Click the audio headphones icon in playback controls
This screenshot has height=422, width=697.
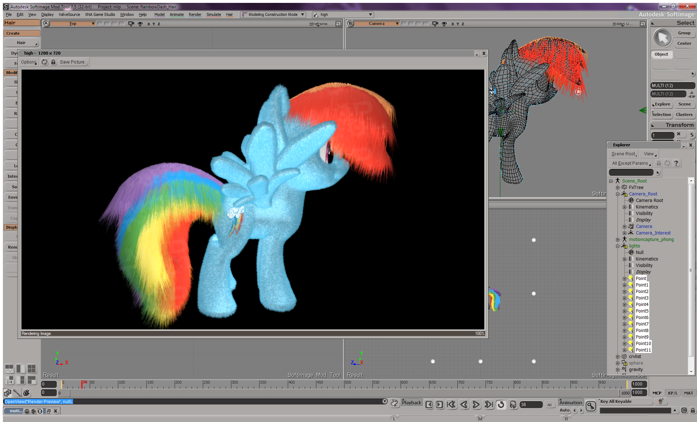pyautogui.click(x=513, y=405)
